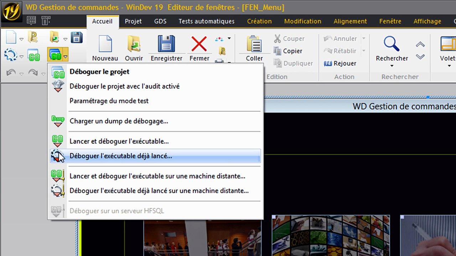The height and width of the screenshot is (256, 456).
Task: Select the hand with pen thumbnail
Action: pyautogui.click(x=428, y=235)
